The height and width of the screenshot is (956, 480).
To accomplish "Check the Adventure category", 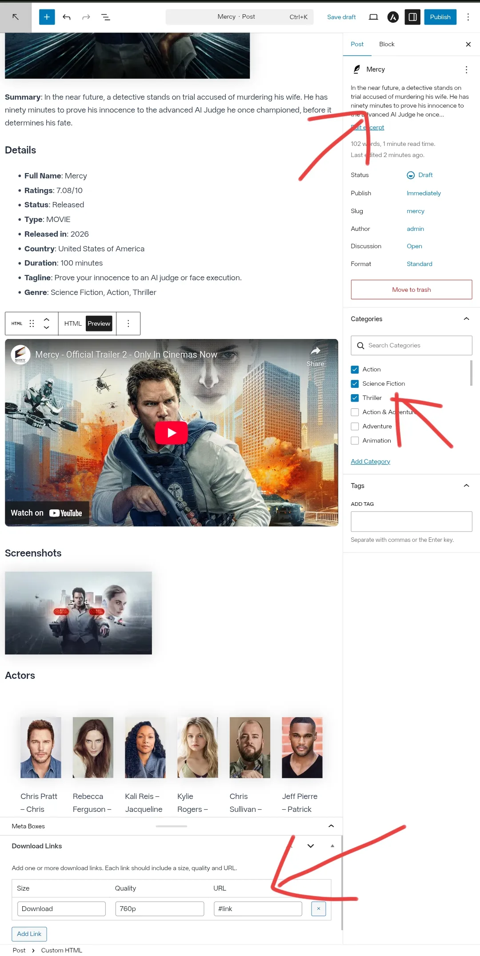I will (x=355, y=427).
